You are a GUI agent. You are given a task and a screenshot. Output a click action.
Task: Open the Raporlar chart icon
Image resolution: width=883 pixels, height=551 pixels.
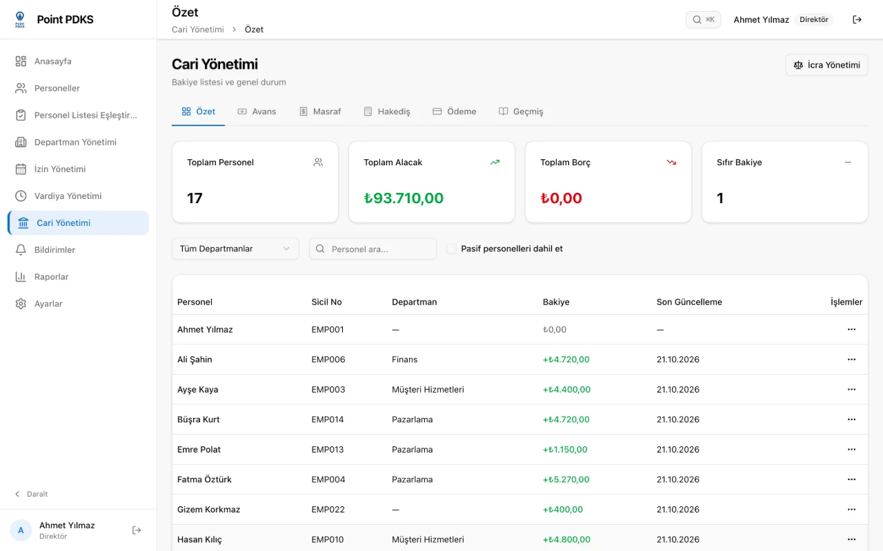(21, 276)
